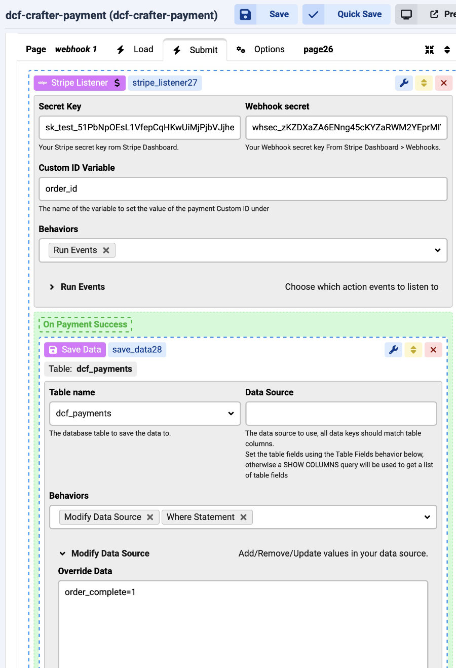Open the Stripe Listener Behaviors dropdown
Screen dimensions: 456x668
tap(437, 250)
